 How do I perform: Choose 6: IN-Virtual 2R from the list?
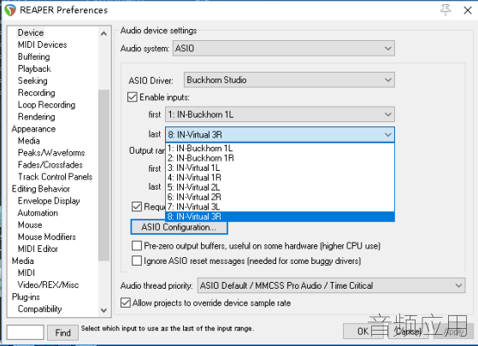tap(280, 197)
